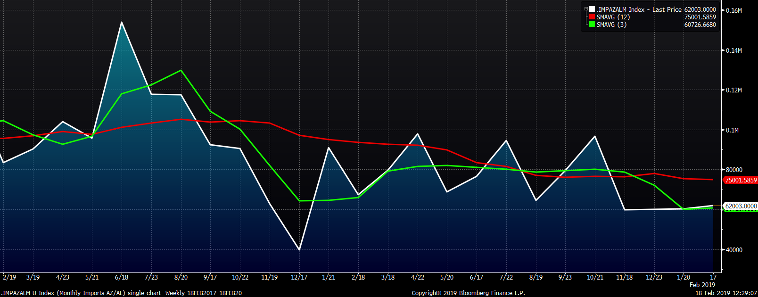758x297 pixels.
Task: Click the 8/20 peak of the green average line
Action: pyautogui.click(x=181, y=70)
